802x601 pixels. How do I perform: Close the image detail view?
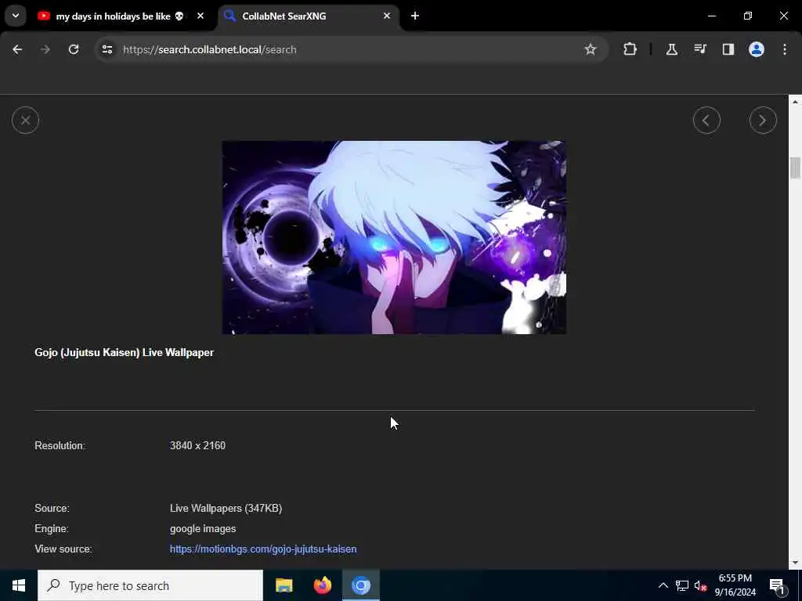tap(25, 120)
